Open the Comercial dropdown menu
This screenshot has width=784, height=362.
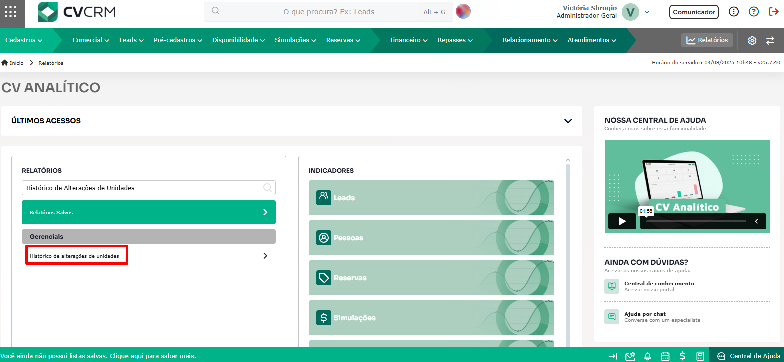point(91,40)
